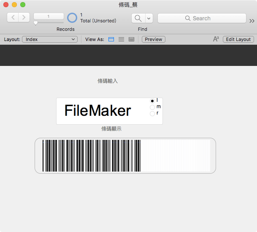The height and width of the screenshot is (232, 257).
Task: Click the 條碼顯示 label
Action: [x=111, y=129]
